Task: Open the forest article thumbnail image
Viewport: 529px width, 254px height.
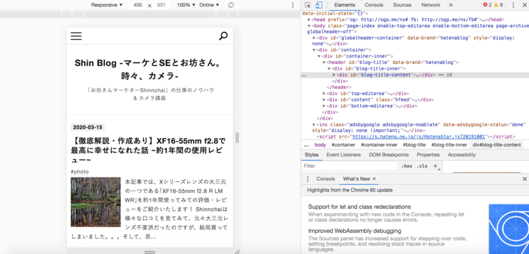Action: click(x=96, y=202)
